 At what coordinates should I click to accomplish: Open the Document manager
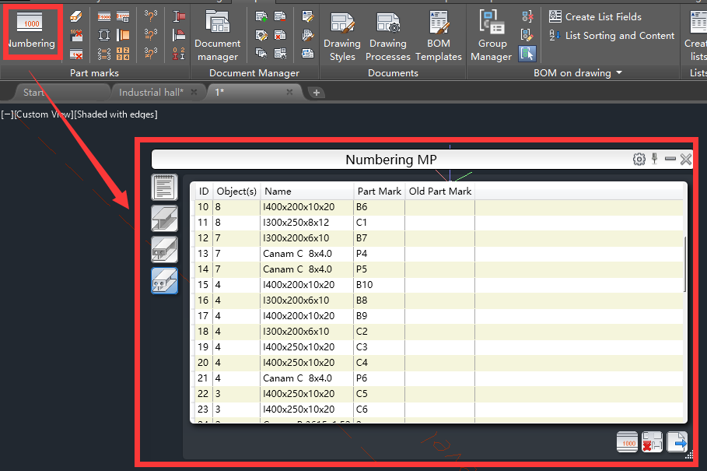217,34
